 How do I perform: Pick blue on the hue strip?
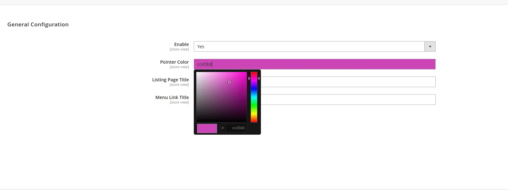click(254, 89)
